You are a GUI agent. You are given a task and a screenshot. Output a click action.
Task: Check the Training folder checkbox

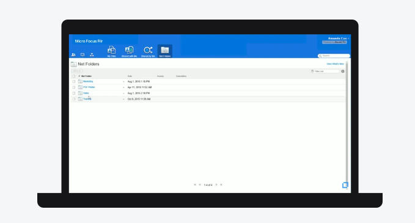pyautogui.click(x=74, y=99)
